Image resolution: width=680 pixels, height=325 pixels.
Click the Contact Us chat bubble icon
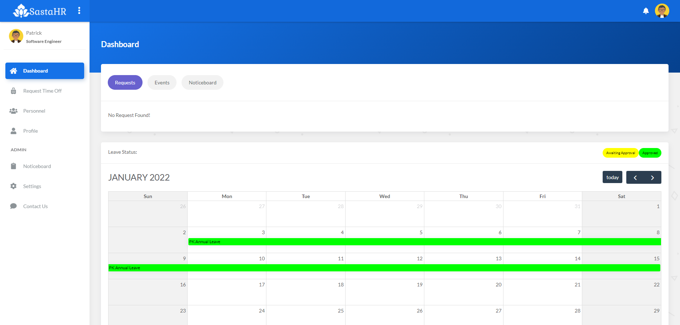coord(14,206)
